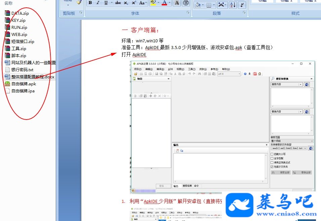The image size is (321, 221).
Task: Click the format painter brush icon
Action: (79, 2)
